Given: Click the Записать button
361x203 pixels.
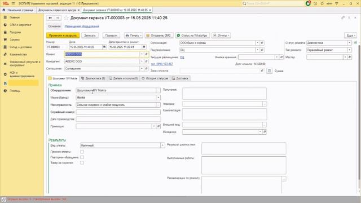Looking at the screenshot, I should click(90, 36).
